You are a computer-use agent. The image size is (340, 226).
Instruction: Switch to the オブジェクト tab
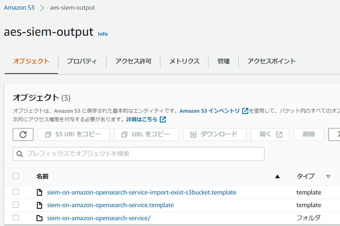(x=31, y=61)
